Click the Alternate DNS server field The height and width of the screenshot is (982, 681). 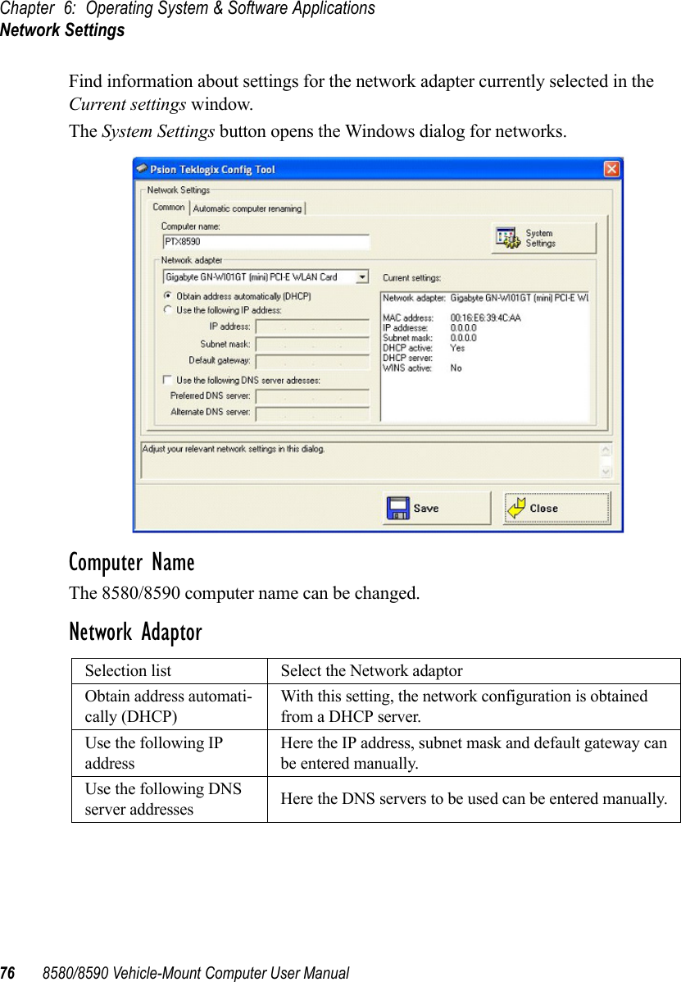coord(312,413)
